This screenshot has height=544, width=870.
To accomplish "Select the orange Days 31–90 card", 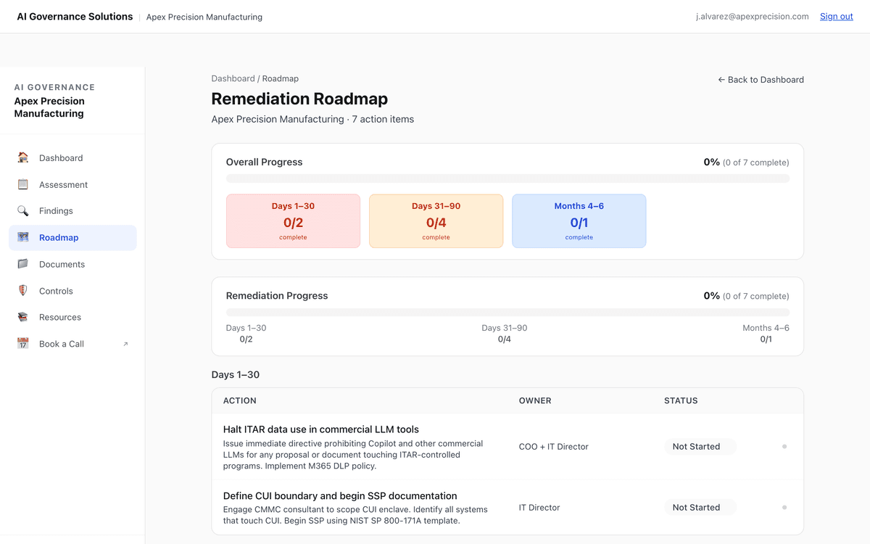I will point(436,221).
